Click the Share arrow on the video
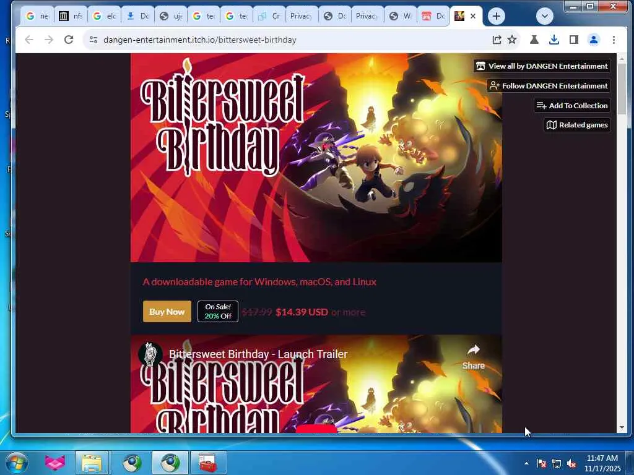The image size is (634, 475). pos(474,356)
